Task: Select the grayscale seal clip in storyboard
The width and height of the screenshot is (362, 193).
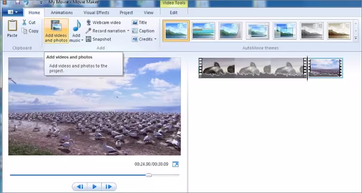Action: pyautogui.click(x=252, y=68)
